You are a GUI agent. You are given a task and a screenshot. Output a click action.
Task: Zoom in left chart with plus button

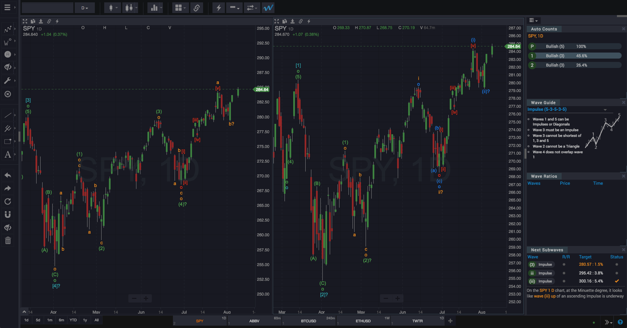point(146,298)
